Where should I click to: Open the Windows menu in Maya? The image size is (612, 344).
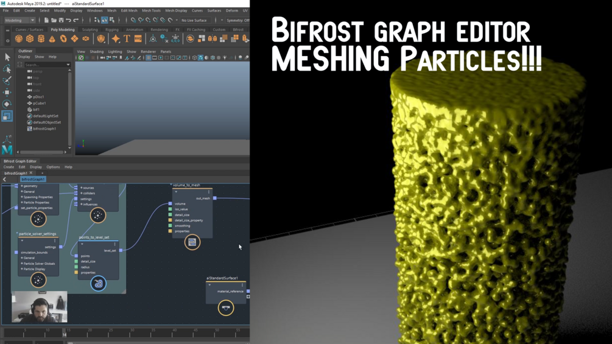click(94, 10)
